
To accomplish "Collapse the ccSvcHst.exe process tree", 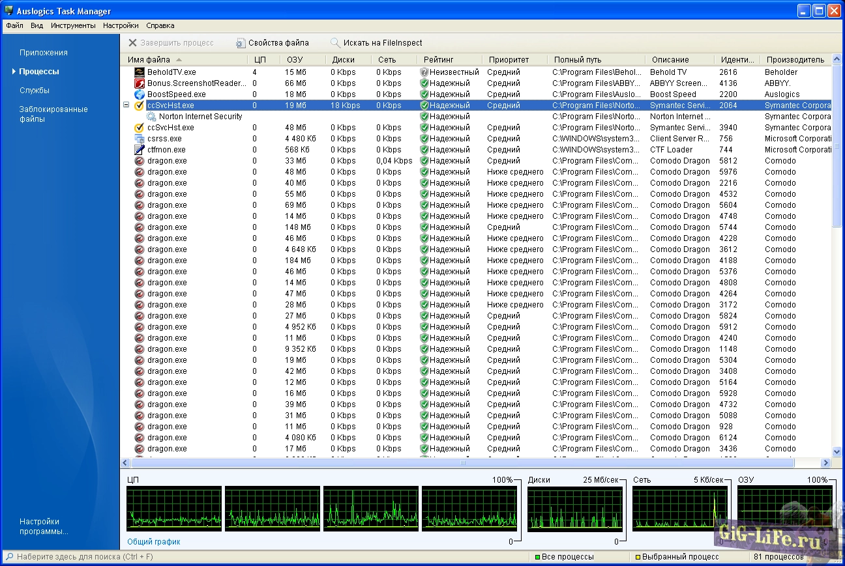I will point(126,105).
